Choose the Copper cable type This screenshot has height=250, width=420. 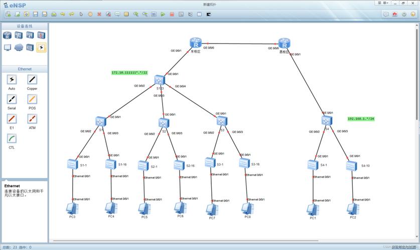coord(32,80)
